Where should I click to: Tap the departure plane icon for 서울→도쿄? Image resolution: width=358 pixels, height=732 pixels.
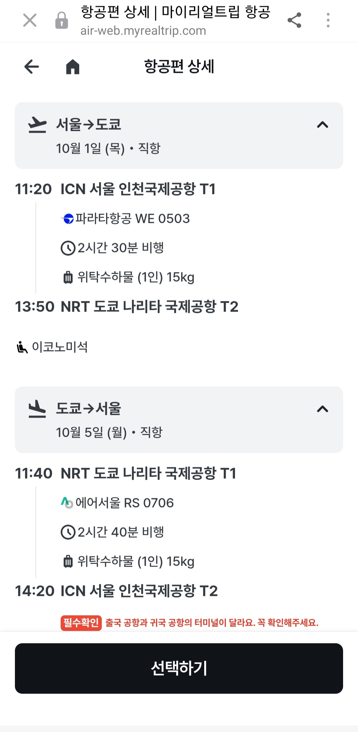(x=37, y=125)
